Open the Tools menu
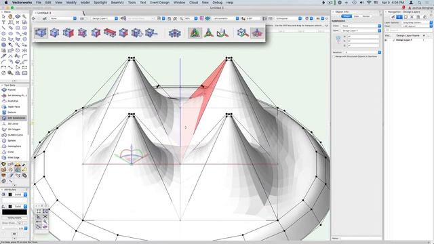The width and height of the screenshot is (434, 244). tap(132, 3)
